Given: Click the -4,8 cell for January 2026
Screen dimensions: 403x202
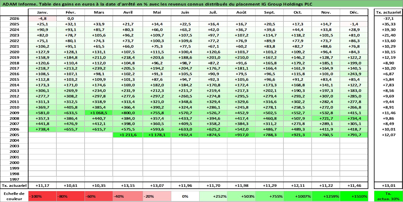Looking at the screenshot, I should (x=42, y=19).
